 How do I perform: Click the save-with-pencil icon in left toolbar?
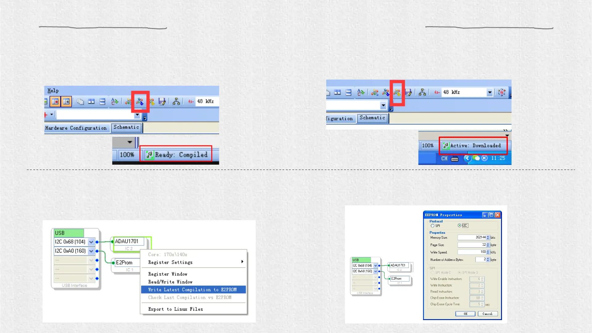162,101
